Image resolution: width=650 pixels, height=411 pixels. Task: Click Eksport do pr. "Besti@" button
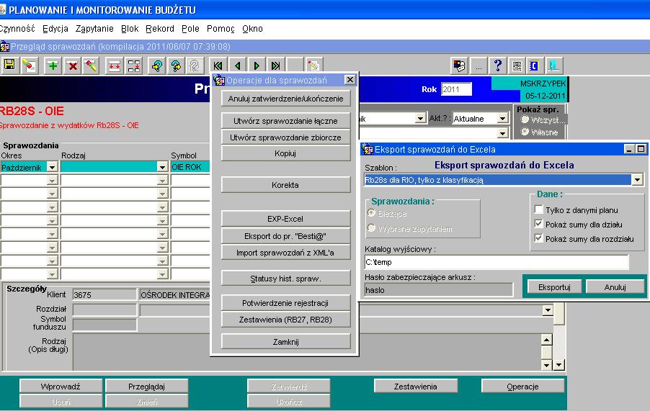[285, 236]
